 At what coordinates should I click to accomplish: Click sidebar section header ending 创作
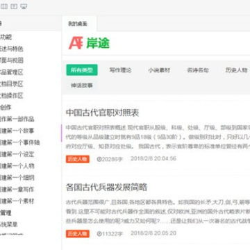pos(6,107)
